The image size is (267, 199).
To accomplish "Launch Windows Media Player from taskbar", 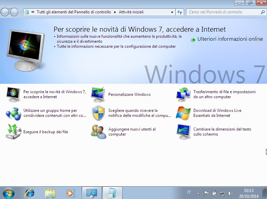I will (70, 193).
